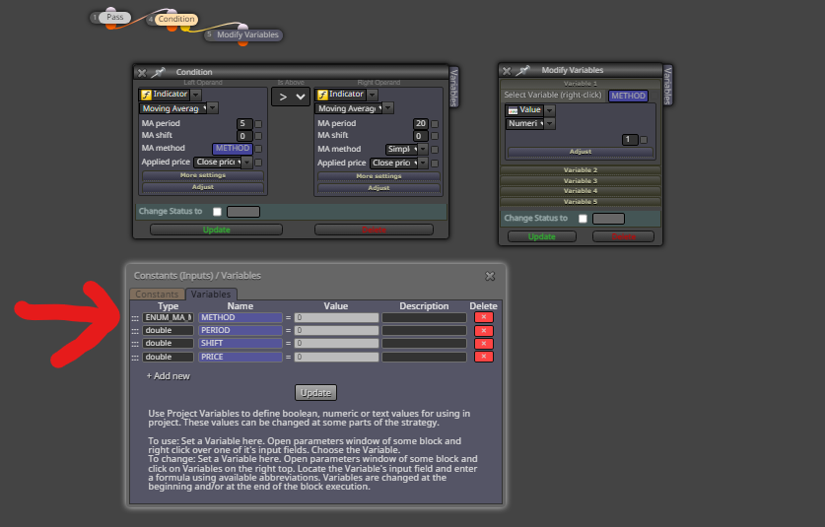Click the function icon in right operand Indicator
Image resolution: width=825 pixels, height=527 pixels.
(x=322, y=95)
